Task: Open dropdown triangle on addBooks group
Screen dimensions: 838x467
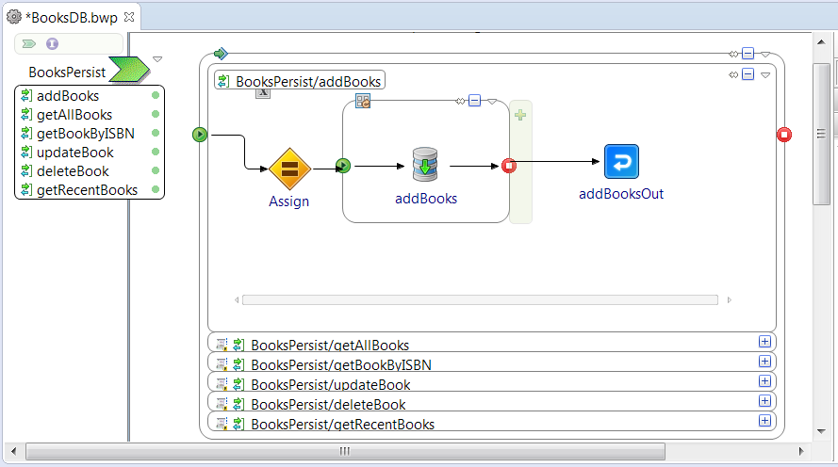Action: (x=492, y=102)
